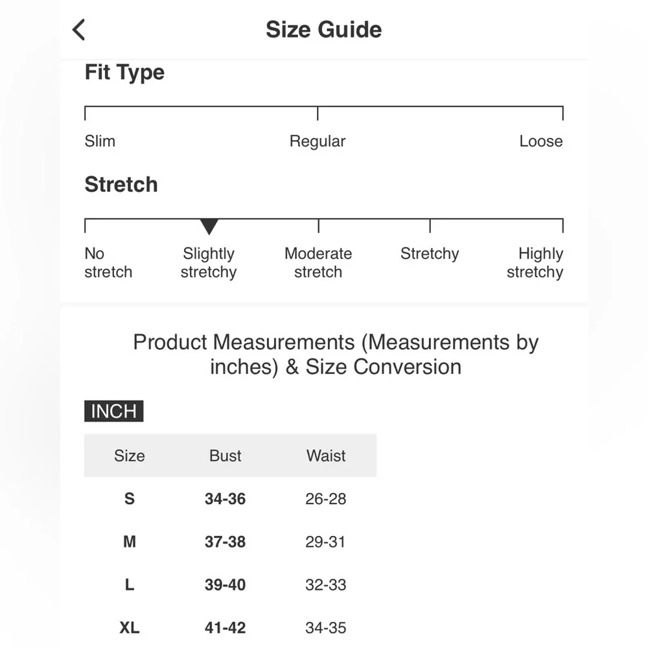Click the No stretch label
648x648 pixels.
coord(108,262)
